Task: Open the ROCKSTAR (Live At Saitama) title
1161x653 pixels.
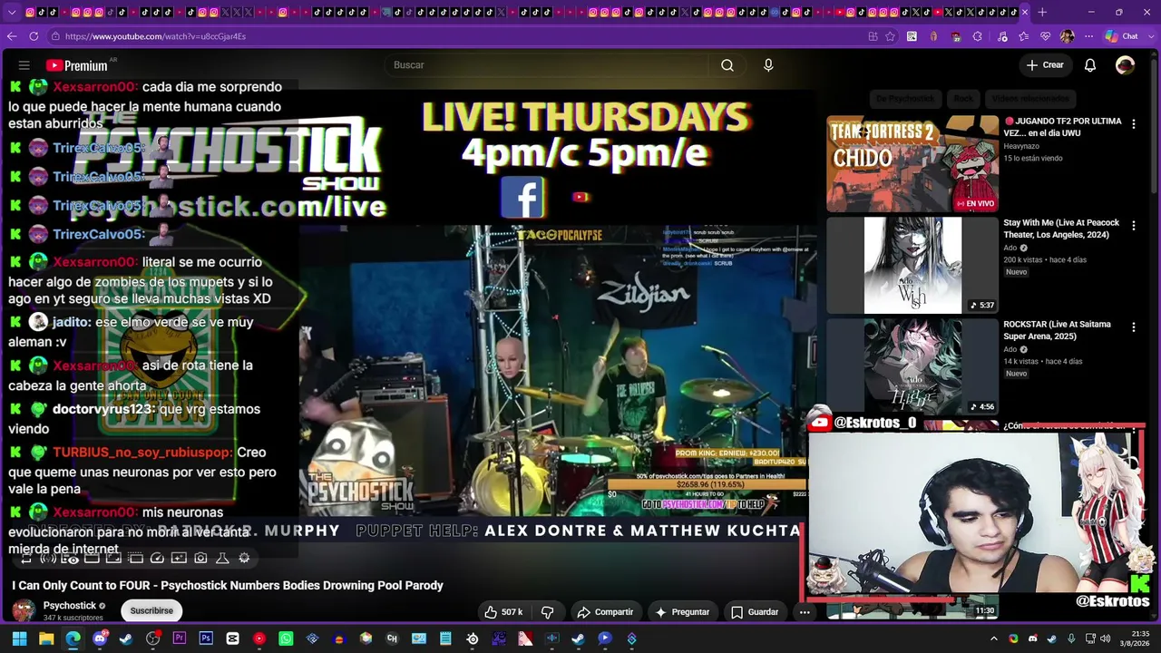Action: tap(1056, 330)
